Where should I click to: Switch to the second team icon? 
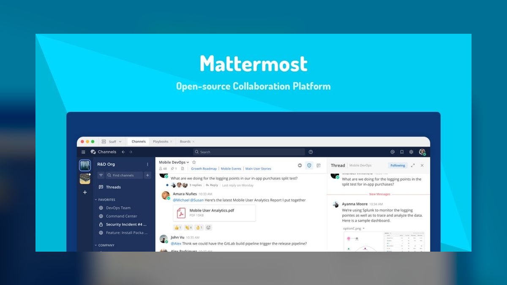coord(85,179)
